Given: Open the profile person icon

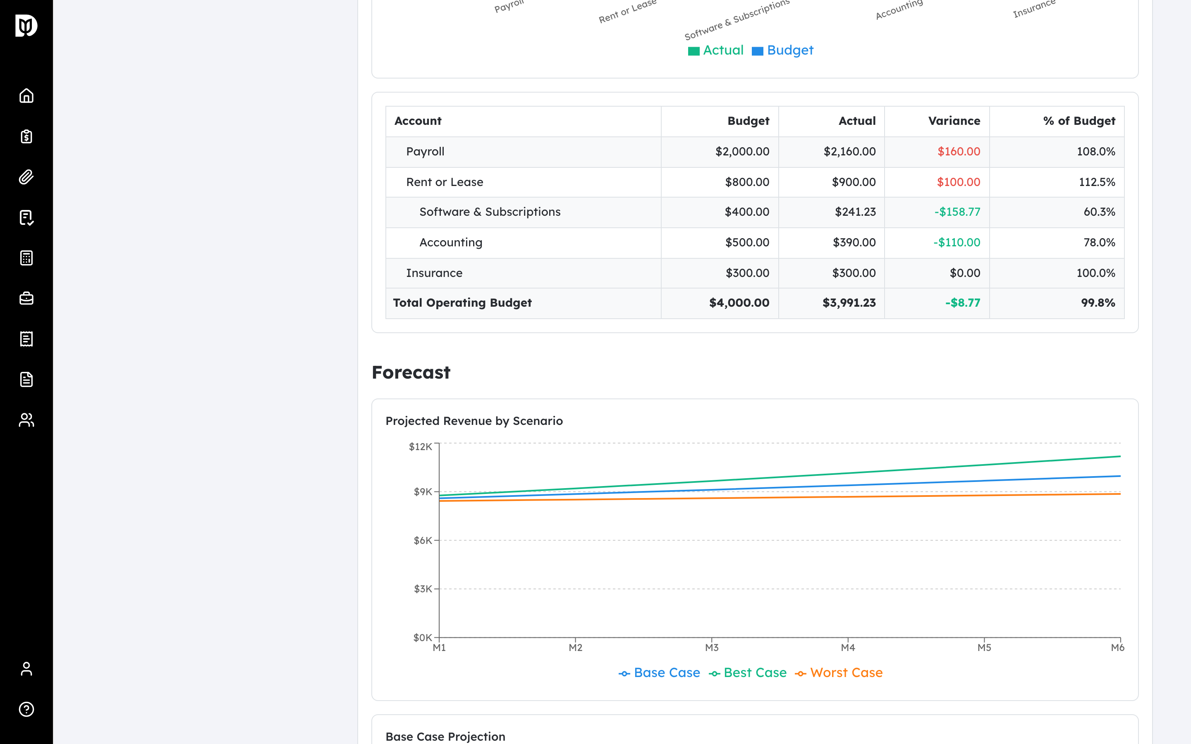Looking at the screenshot, I should pos(26,669).
